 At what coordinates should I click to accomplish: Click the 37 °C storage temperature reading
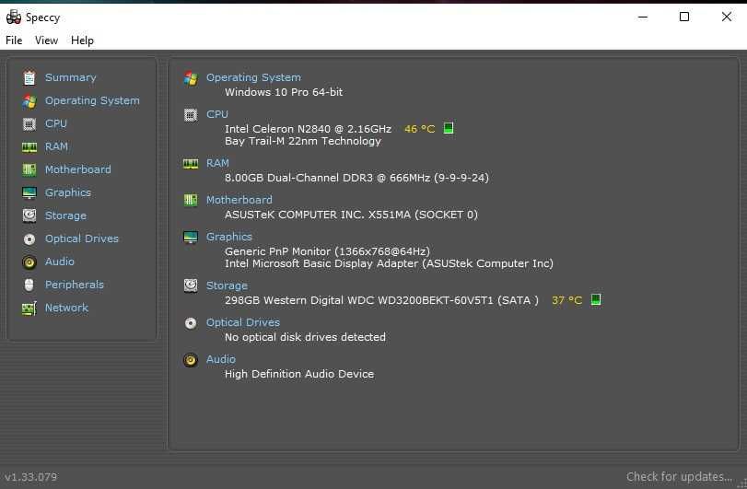566,300
